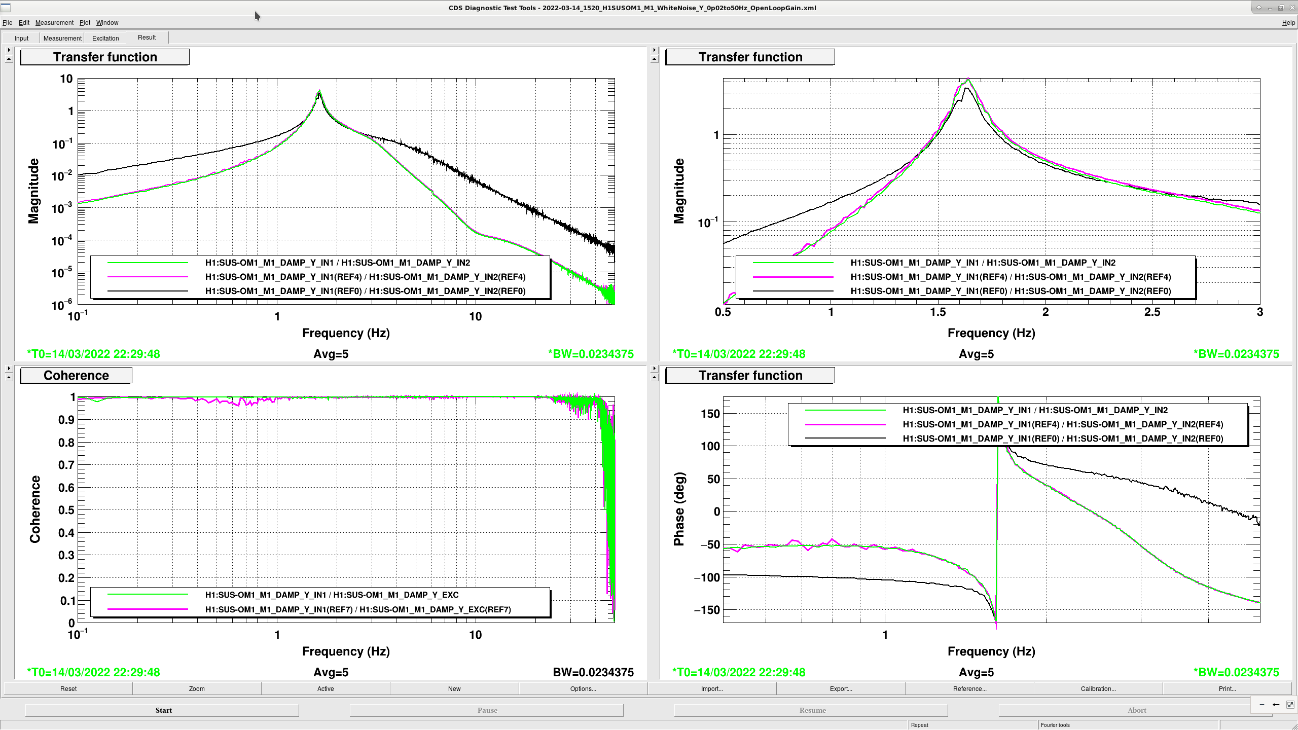The height and width of the screenshot is (730, 1298).
Task: Click the Export... button
Action: 841,688
